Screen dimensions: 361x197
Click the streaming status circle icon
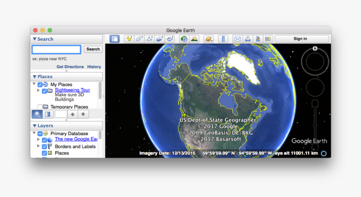[324, 154]
